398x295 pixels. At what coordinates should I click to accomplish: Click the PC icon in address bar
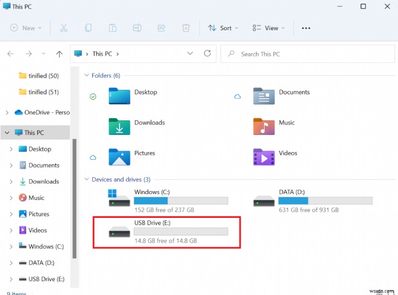coord(78,54)
